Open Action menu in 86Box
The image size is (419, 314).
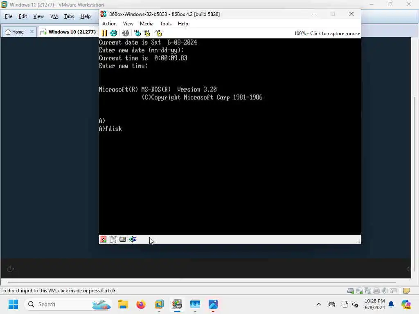[109, 23]
